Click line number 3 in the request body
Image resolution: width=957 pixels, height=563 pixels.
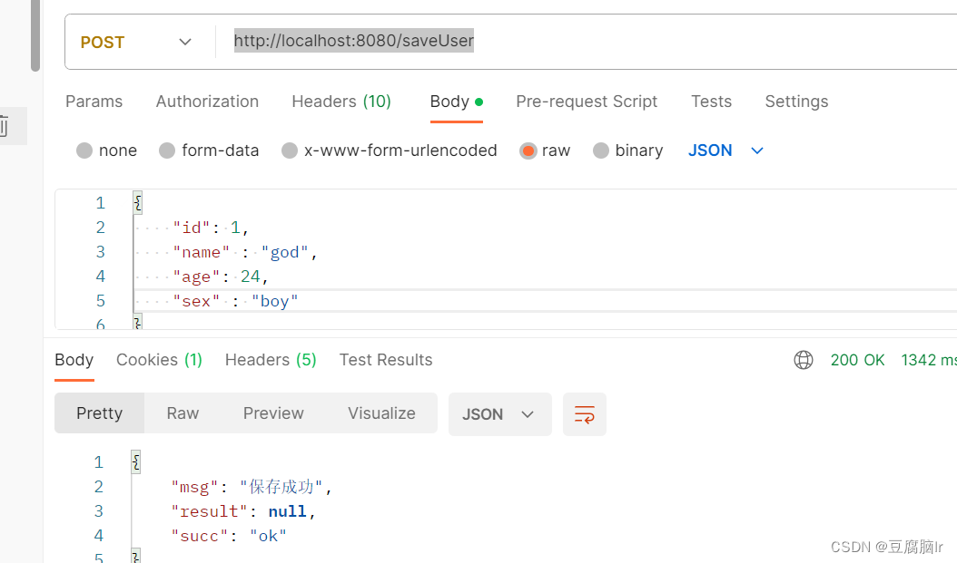100,251
